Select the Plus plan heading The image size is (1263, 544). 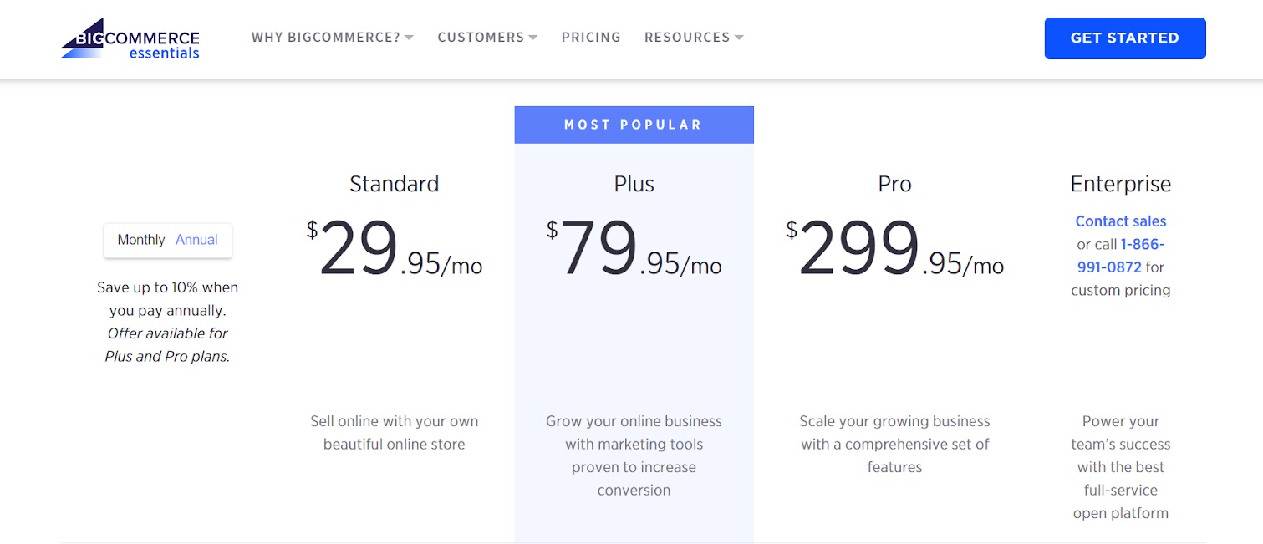(634, 184)
